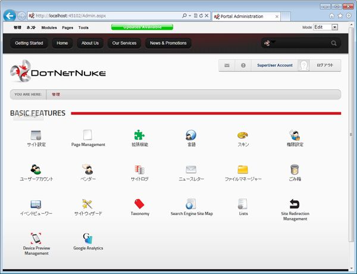This screenshot has height=274, width=357.
Task: Click the messages envelope icon near SuperUser Account
Action: pos(227,66)
